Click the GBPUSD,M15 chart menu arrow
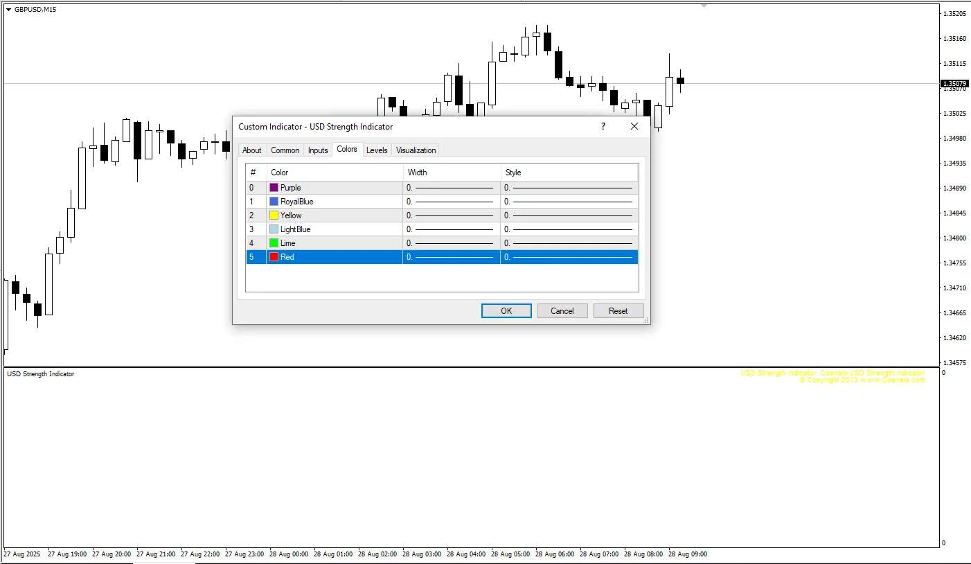Screen dimensions: 971x564 (x=8, y=9)
